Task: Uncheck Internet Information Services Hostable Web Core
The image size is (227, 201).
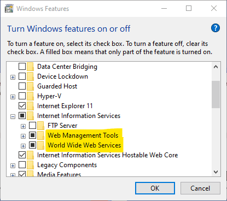Action: (22, 155)
